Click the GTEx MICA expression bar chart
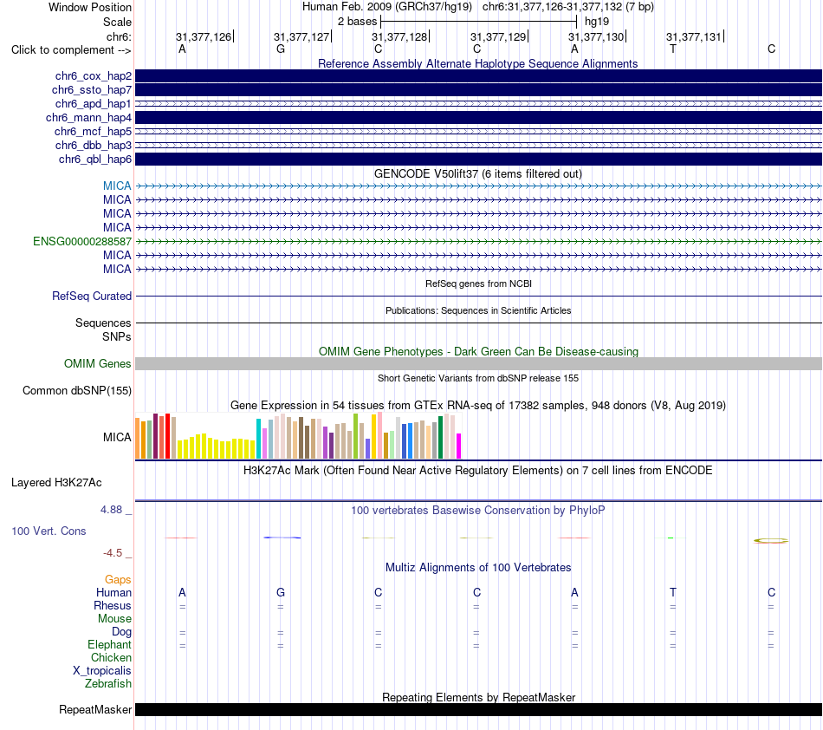 pyautogui.click(x=298, y=436)
